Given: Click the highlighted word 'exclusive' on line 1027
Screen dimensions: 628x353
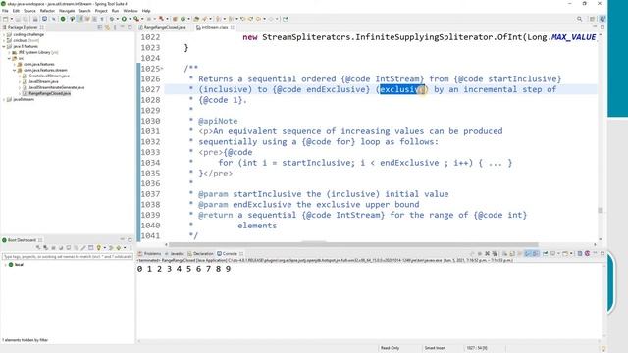Looking at the screenshot, I should pyautogui.click(x=401, y=89).
